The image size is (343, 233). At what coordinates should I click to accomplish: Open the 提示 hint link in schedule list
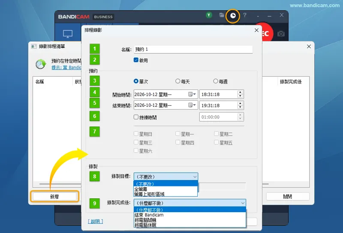pyautogui.click(x=66, y=68)
